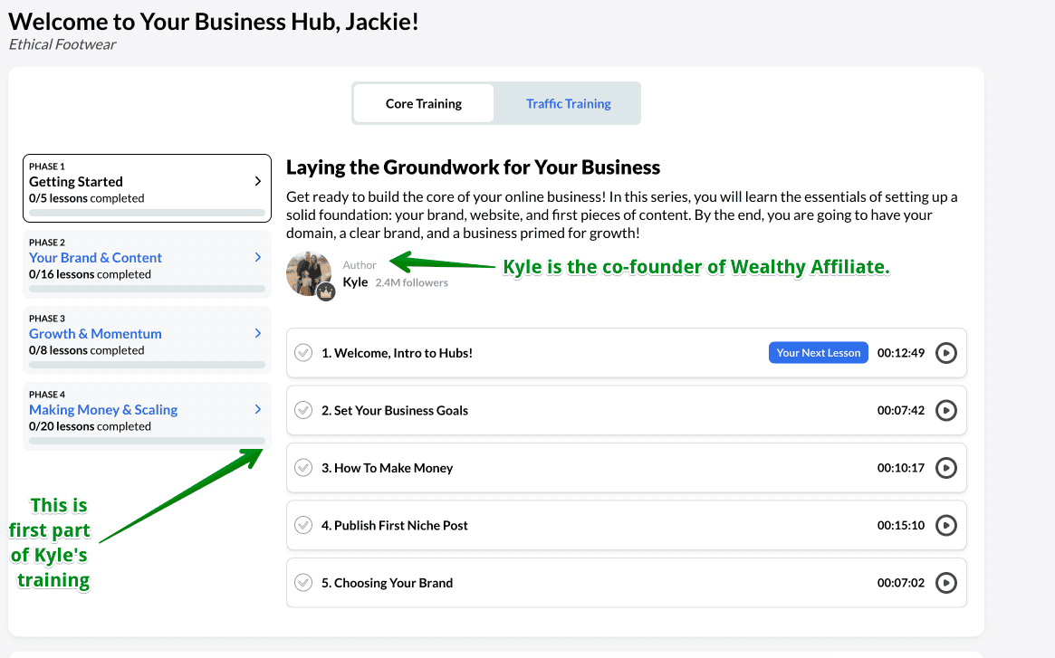Switch to the Traffic Training tab

pos(569,103)
